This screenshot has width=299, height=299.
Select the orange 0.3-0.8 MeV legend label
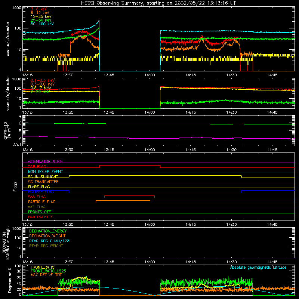(43, 84)
